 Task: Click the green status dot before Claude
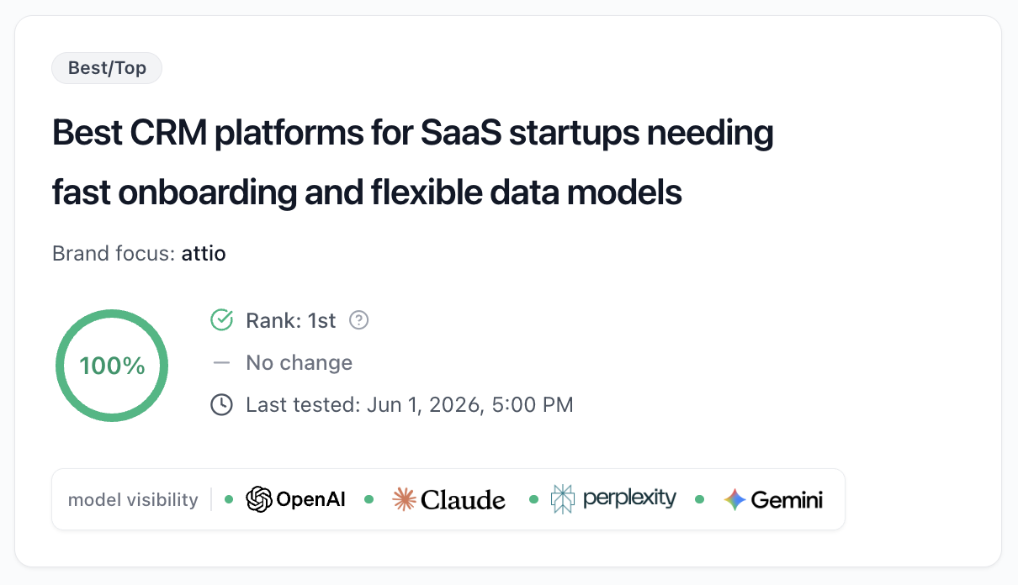tap(368, 499)
